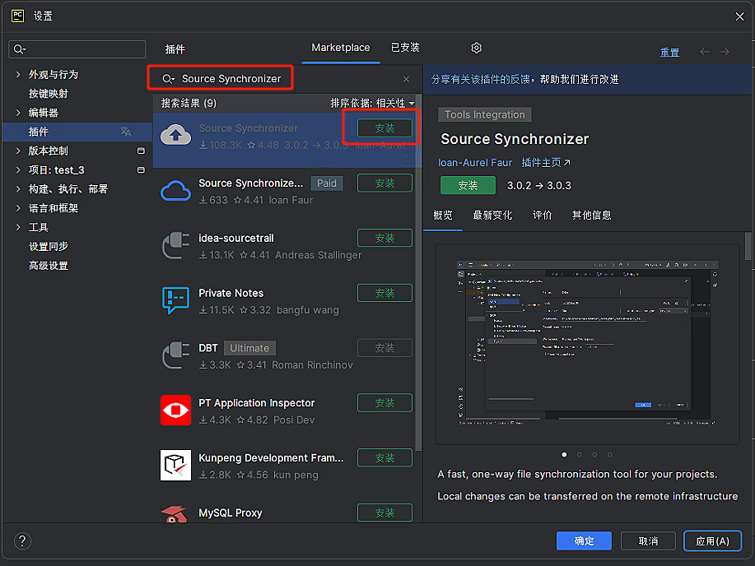Click the translate icon on 插件 row
The width and height of the screenshot is (755, 566).
[126, 132]
